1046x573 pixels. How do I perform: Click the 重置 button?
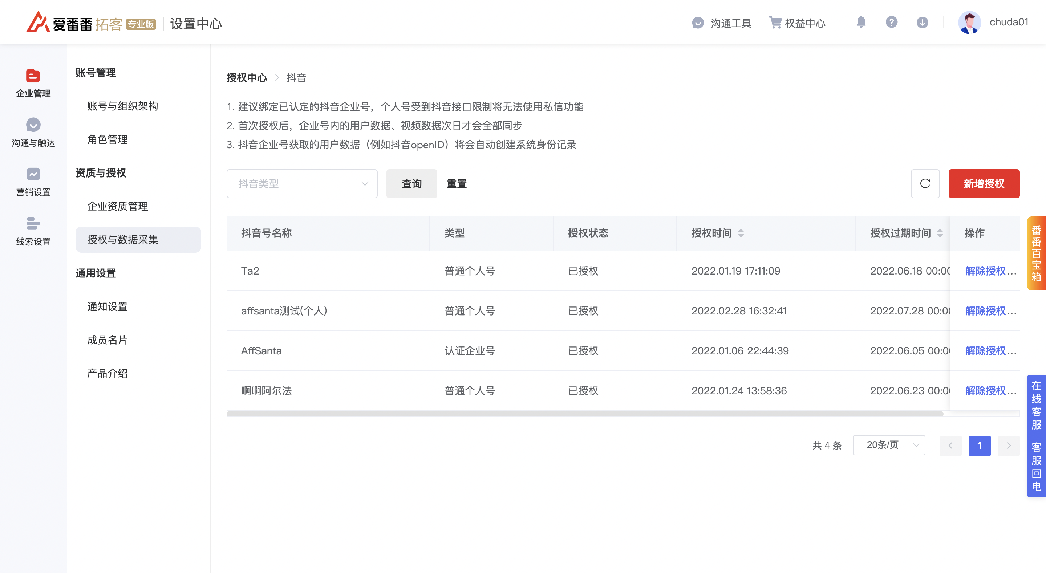tap(457, 183)
